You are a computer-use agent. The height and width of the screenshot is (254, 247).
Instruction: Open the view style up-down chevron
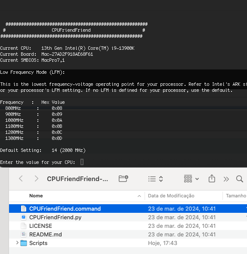pyautogui.click(x=161, y=179)
